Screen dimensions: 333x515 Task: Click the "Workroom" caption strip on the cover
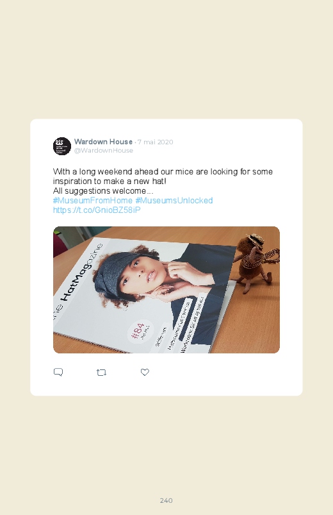(x=193, y=324)
